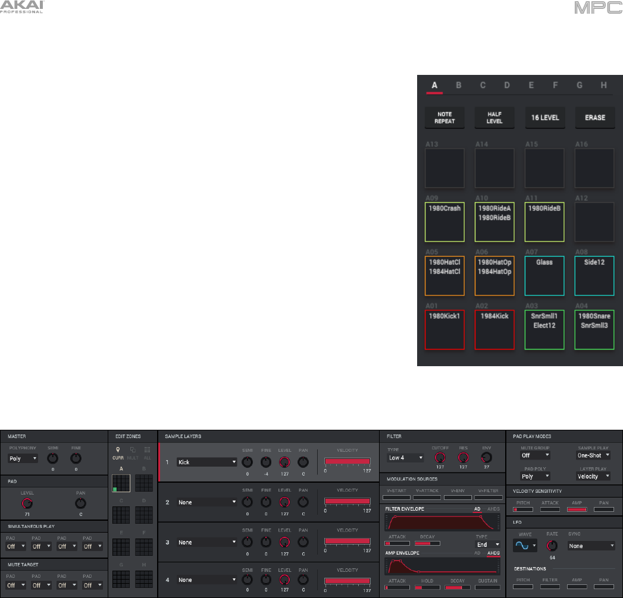
Task: Click the Master FINE knob
Action: (x=76, y=458)
